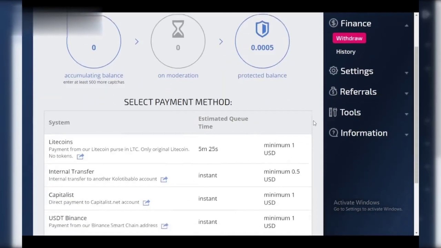Image resolution: width=441 pixels, height=248 pixels.
Task: Expand the Settings menu arrow
Action: click(407, 73)
